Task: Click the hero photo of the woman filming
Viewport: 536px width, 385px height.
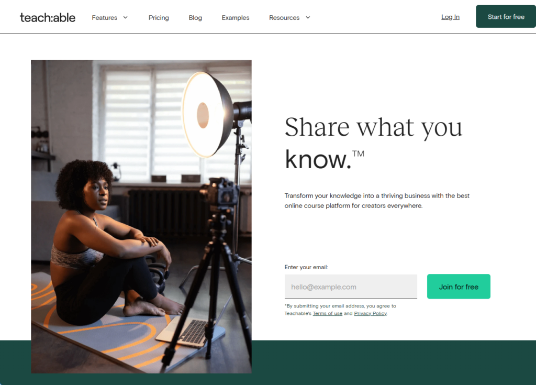Action: (x=141, y=217)
